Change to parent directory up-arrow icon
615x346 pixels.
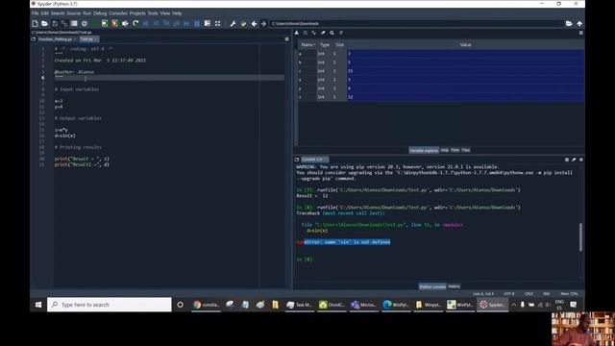579,23
